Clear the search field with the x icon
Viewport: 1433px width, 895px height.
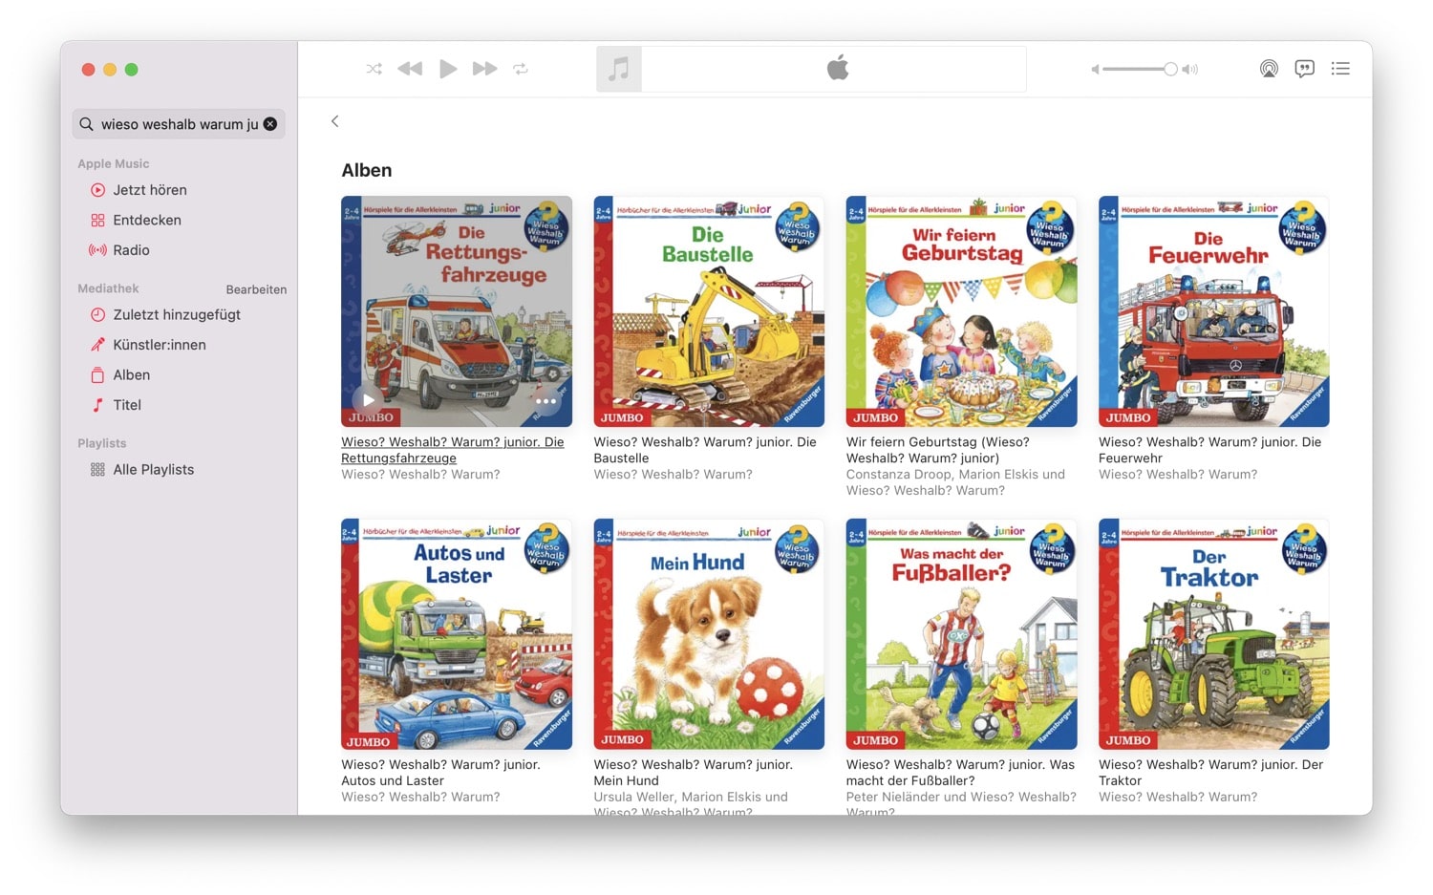point(270,124)
